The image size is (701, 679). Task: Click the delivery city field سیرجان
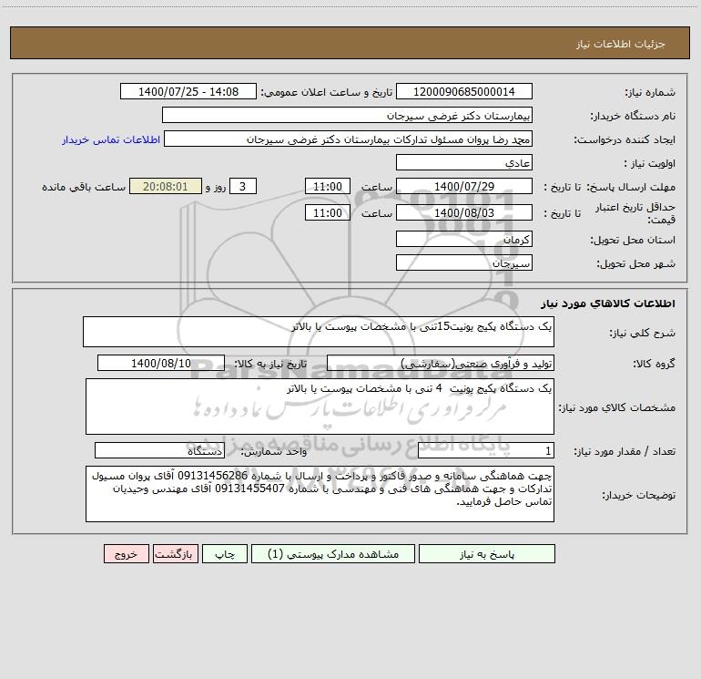click(464, 262)
